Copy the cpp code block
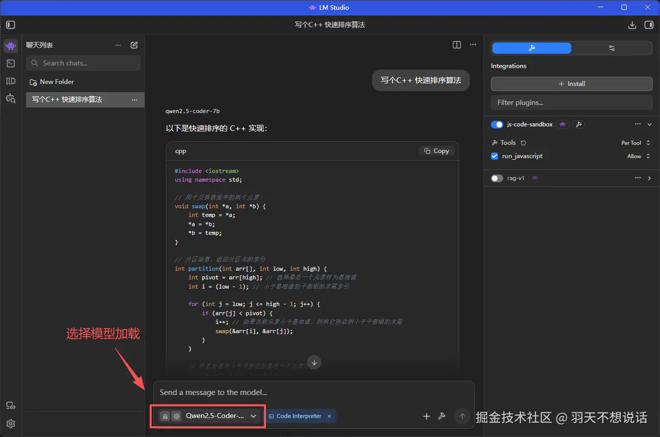The width and height of the screenshot is (660, 437). [437, 151]
